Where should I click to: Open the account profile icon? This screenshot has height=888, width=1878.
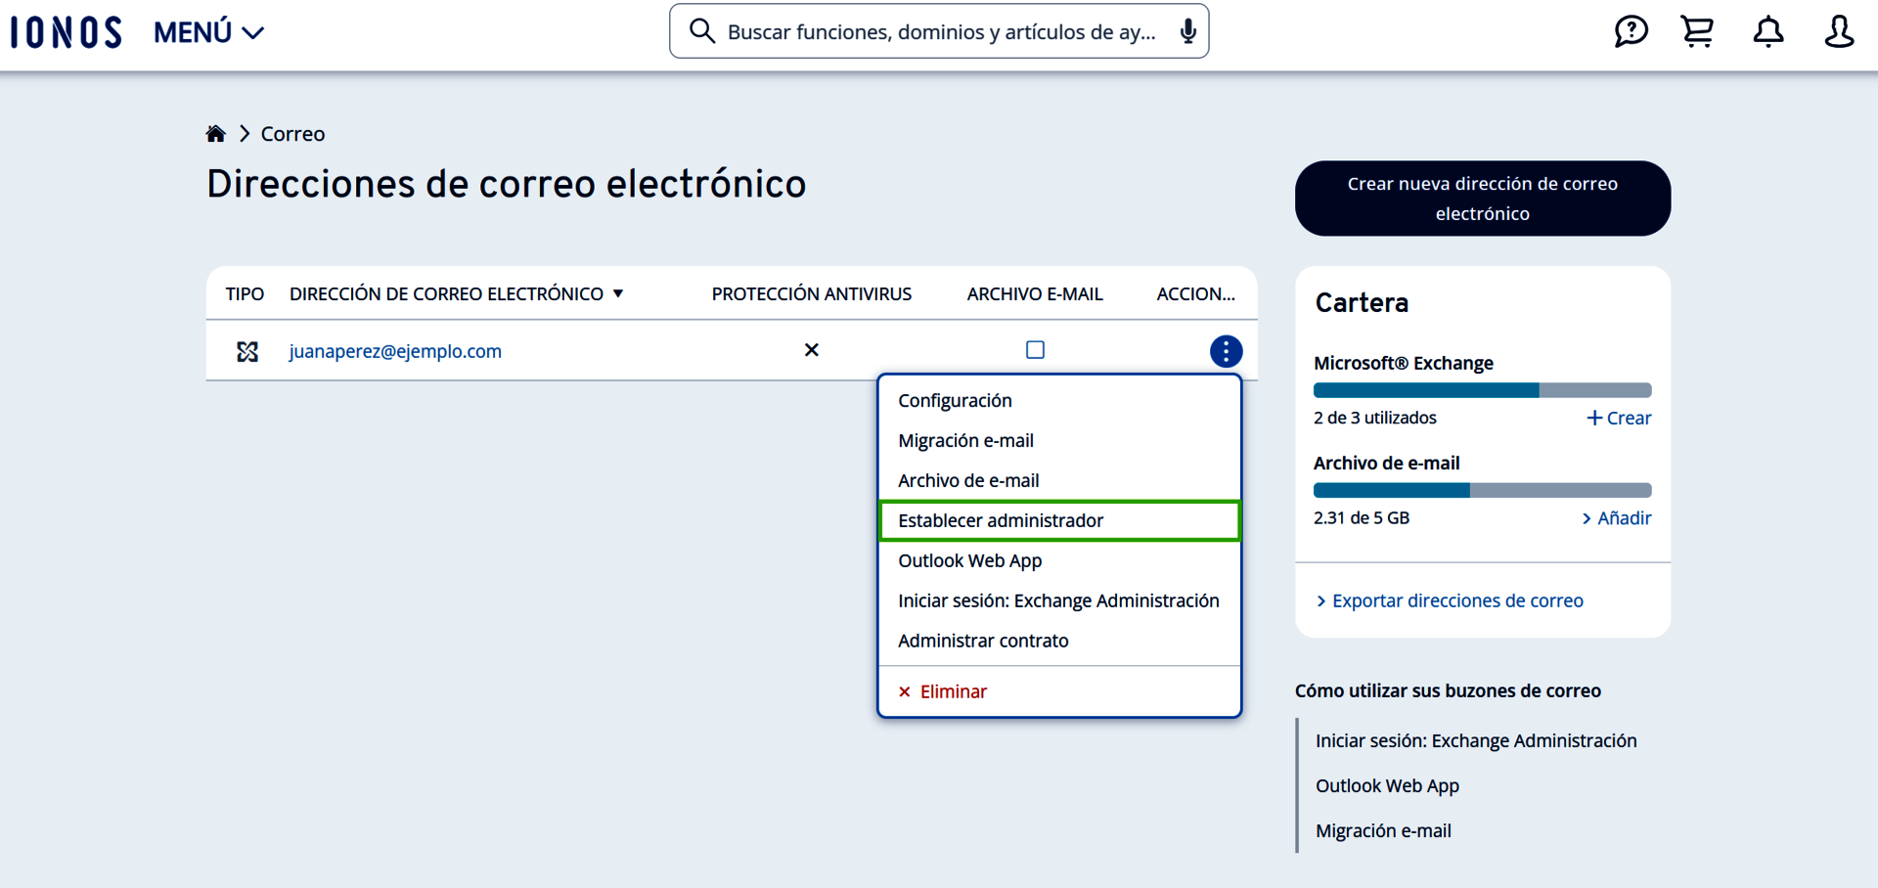pyautogui.click(x=1839, y=30)
